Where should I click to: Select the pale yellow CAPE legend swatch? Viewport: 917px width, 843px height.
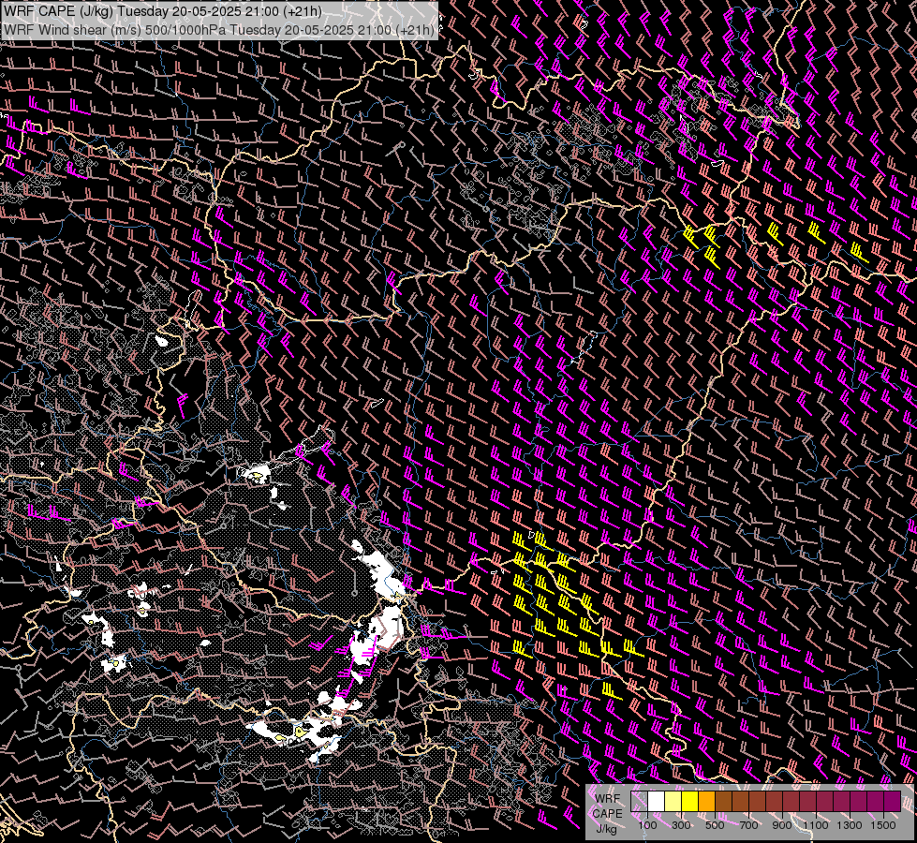click(x=673, y=801)
